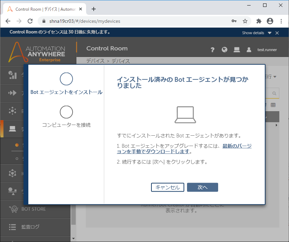Viewport: 289px width, 242px height.
Task: Click the BOT STORE cart icon
Action: tap(13, 209)
